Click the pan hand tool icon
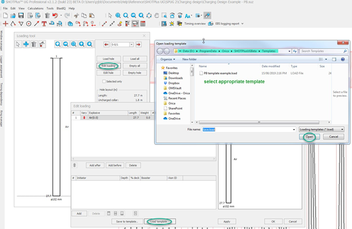The height and width of the screenshot is (229, 352). (157, 16)
